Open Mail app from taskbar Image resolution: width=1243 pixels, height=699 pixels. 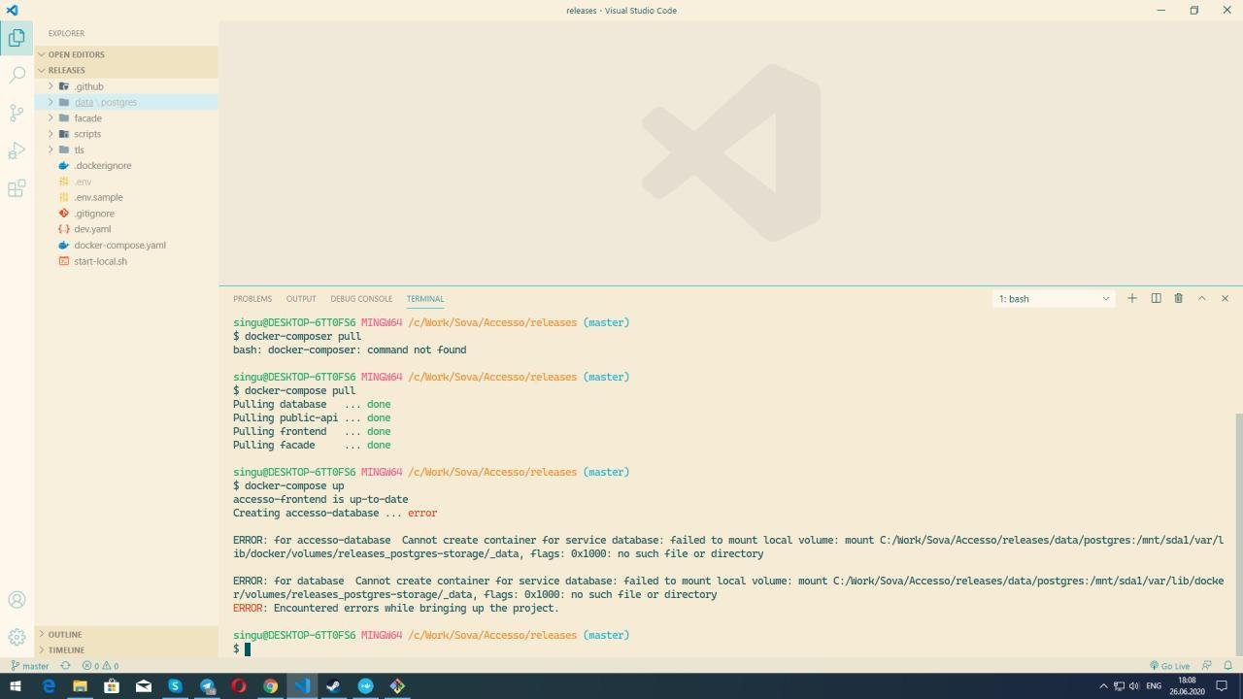[x=144, y=686]
